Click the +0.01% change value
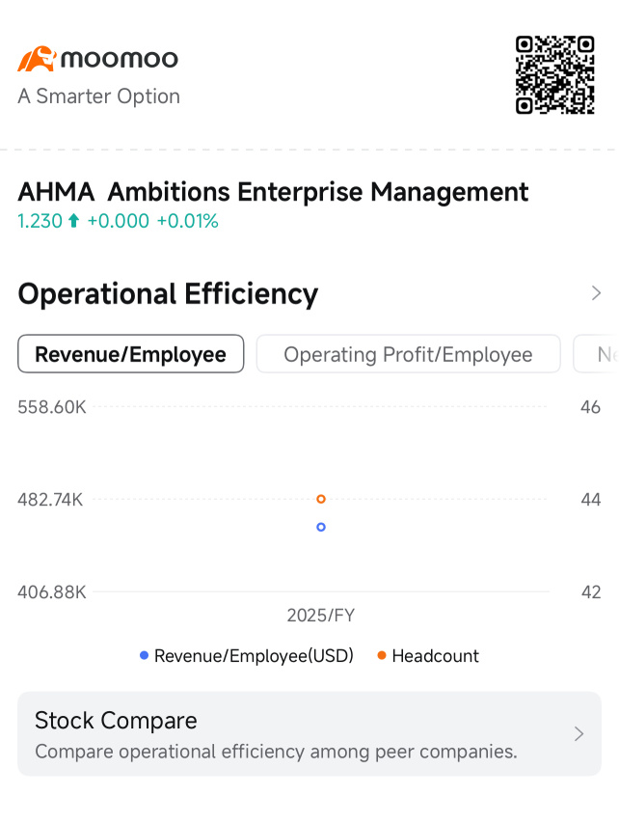619x823 pixels. [x=187, y=221]
